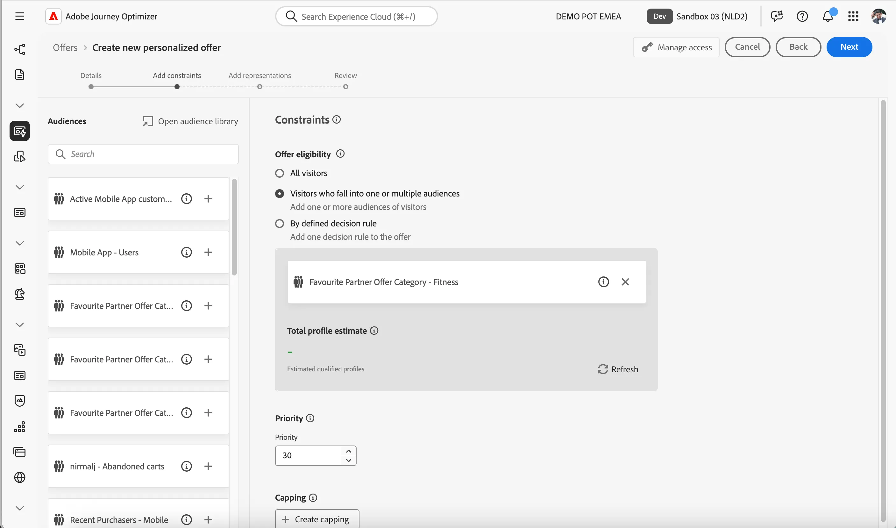The width and height of the screenshot is (896, 528).
Task: Click the Back button
Action: point(798,47)
